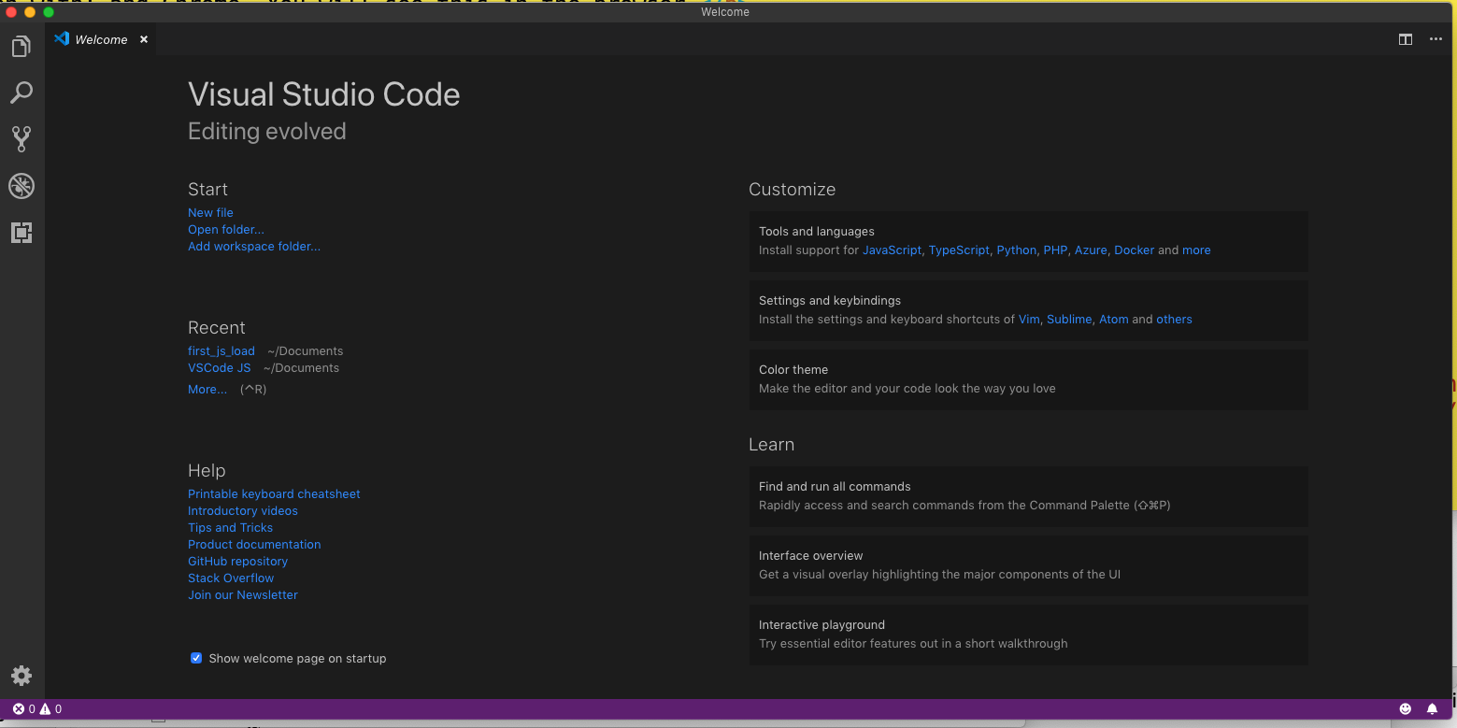The image size is (1457, 728).
Task: Open the Search view icon
Action: [21, 93]
